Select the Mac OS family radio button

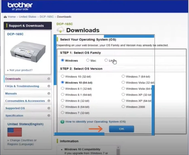coord(88,60)
